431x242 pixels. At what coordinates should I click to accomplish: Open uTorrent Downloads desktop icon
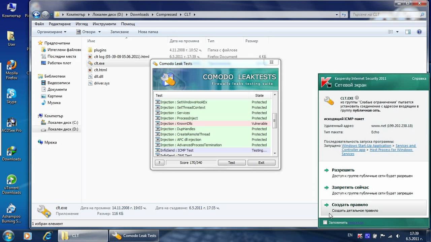(x=11, y=184)
